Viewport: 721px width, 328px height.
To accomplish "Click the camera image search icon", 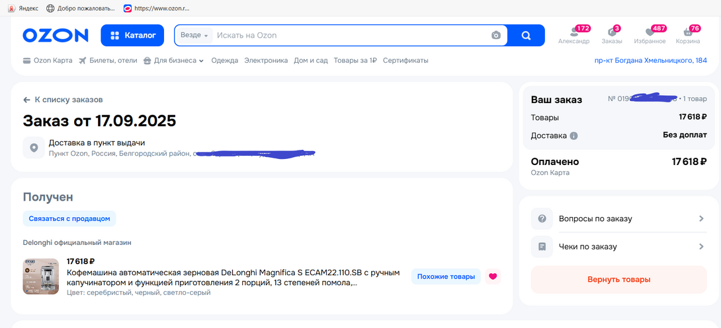I will coord(496,36).
